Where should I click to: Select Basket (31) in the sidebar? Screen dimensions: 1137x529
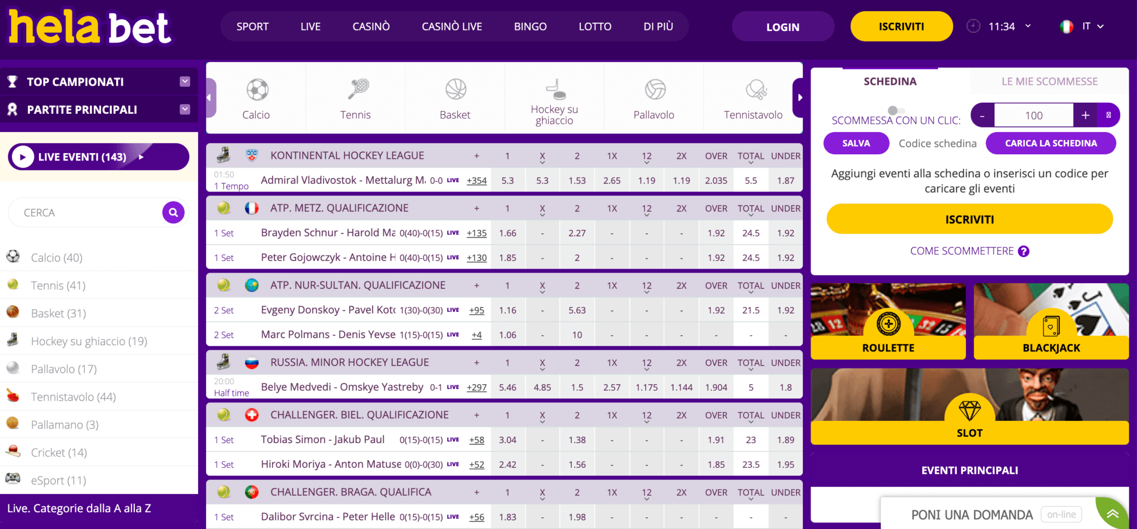pyautogui.click(x=58, y=313)
